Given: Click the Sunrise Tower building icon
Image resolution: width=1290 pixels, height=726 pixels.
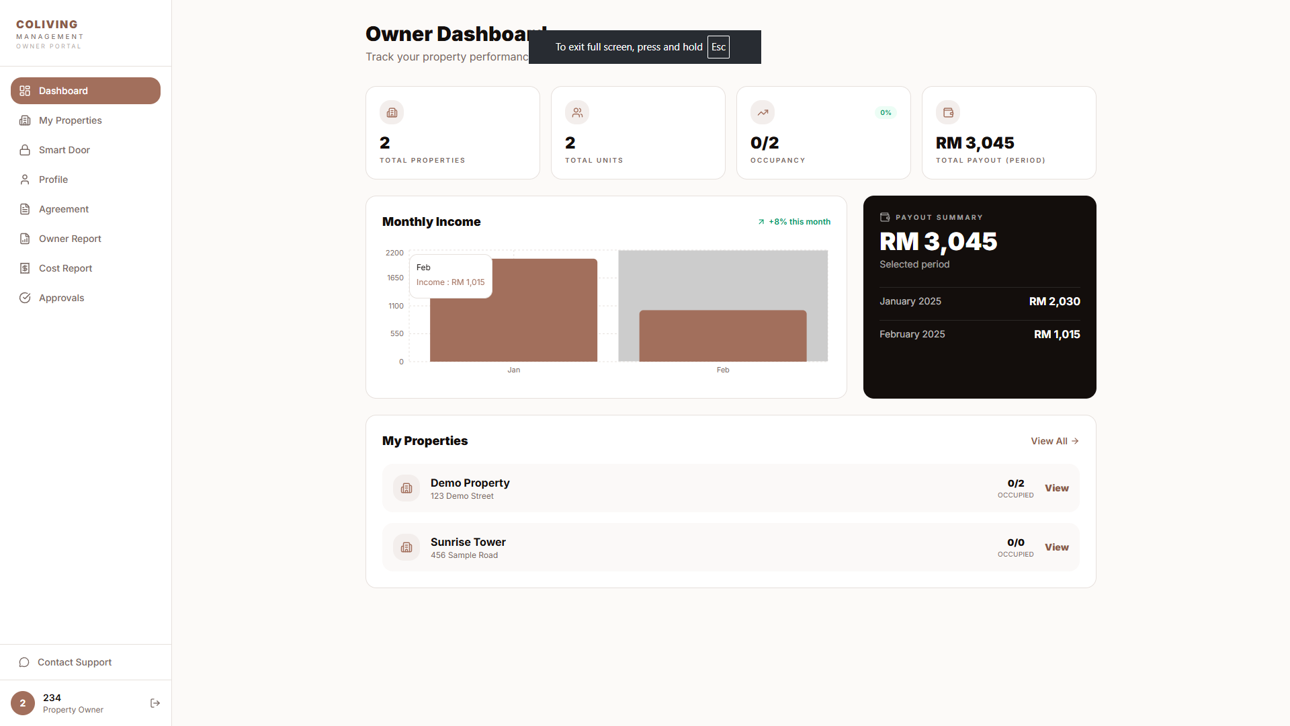Looking at the screenshot, I should click(x=406, y=547).
